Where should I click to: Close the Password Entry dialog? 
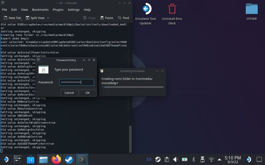pyautogui.click(x=94, y=60)
